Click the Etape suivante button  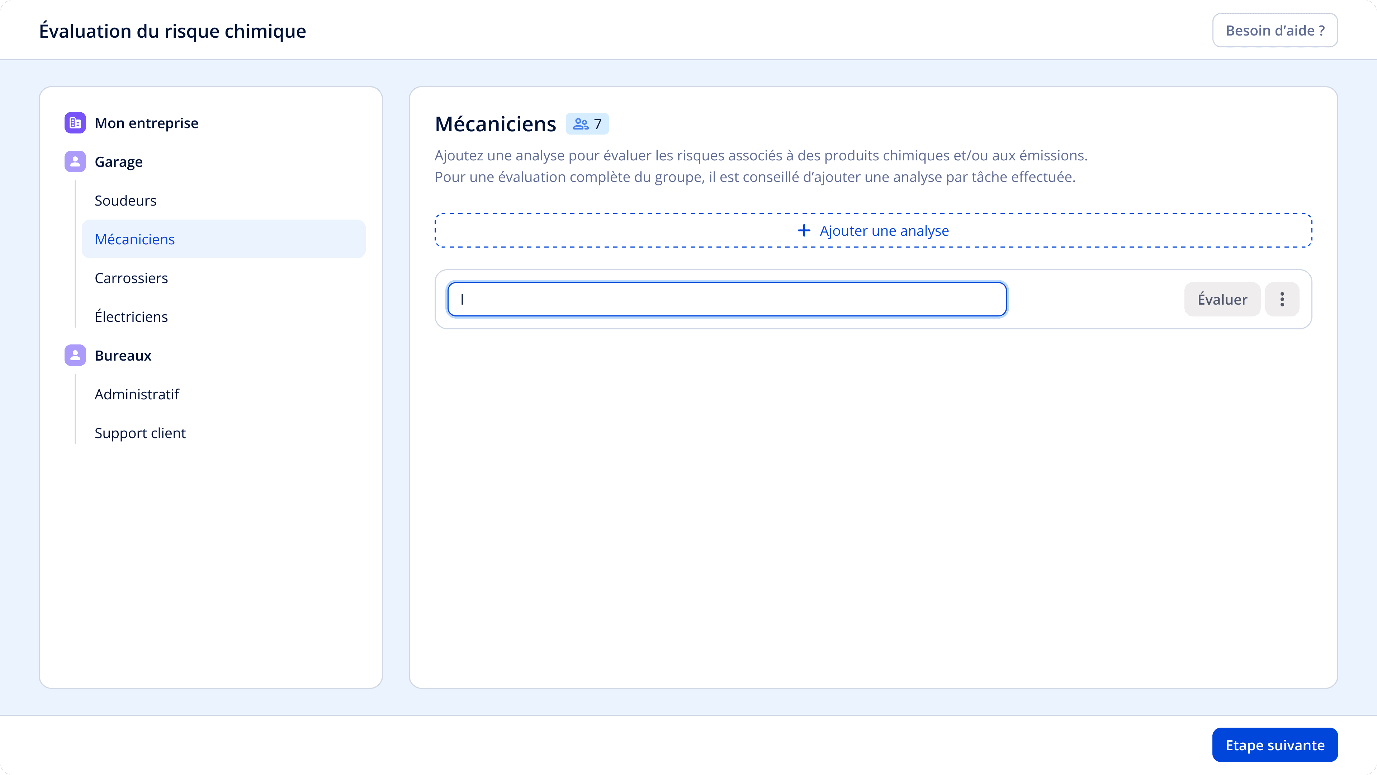coord(1275,745)
